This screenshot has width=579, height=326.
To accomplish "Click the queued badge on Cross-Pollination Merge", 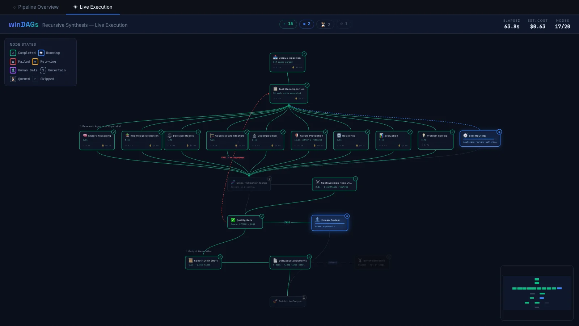I will [269, 179].
